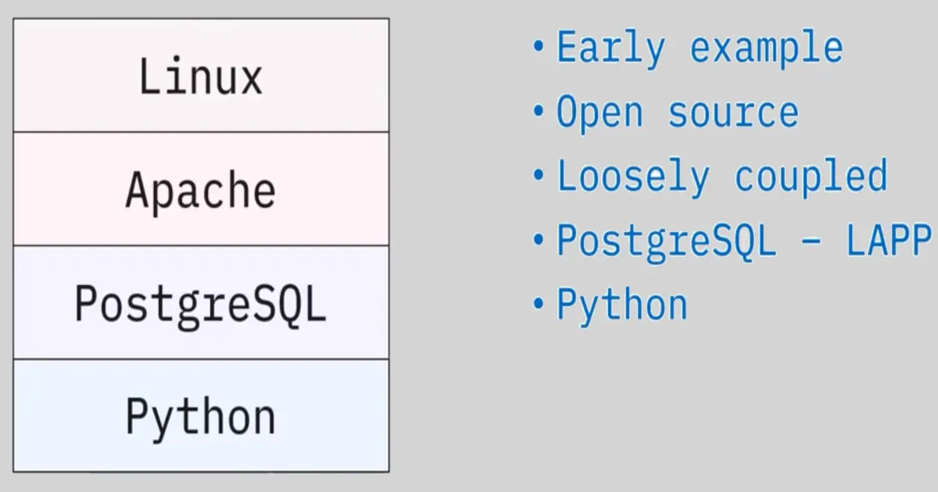Viewport: 938px width, 492px height.
Task: Select the word "Loosely" in the bullet list
Action: pyautogui.click(x=632, y=177)
